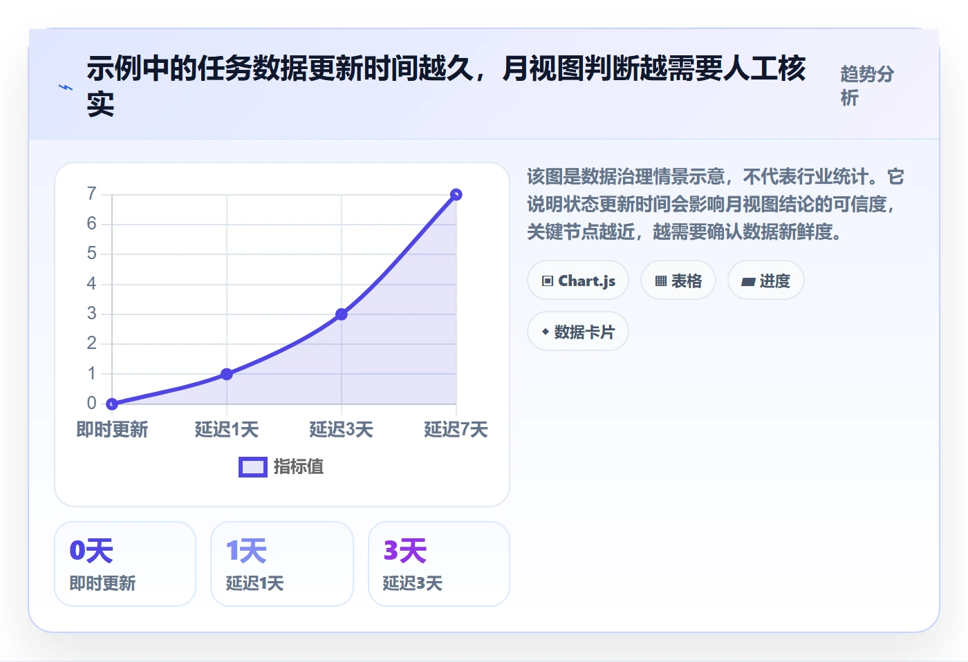Image resolution: width=968 pixels, height=662 pixels.
Task: Click the chart point for 延迟1天
Action: click(x=227, y=374)
